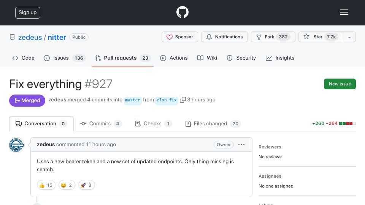Click the Merged status badge
This screenshot has width=365, height=205.
point(27,100)
